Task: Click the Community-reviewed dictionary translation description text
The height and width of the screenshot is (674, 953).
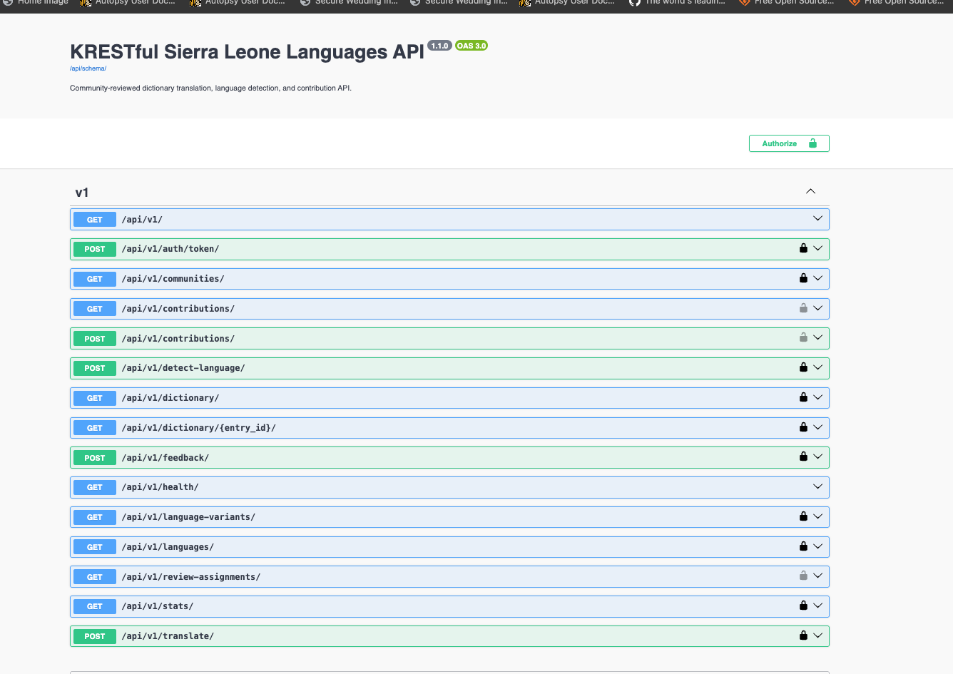Action: coord(210,88)
